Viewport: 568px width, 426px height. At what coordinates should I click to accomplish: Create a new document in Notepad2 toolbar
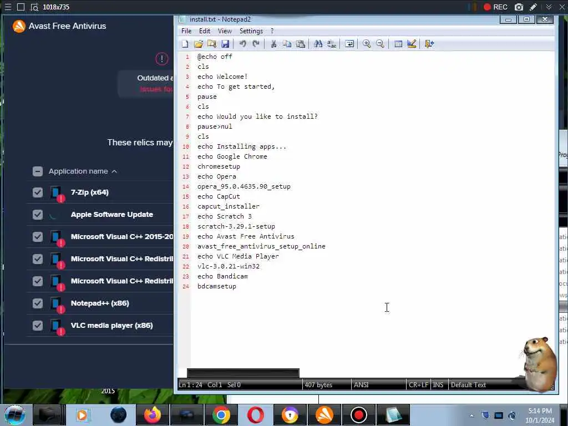pyautogui.click(x=185, y=44)
